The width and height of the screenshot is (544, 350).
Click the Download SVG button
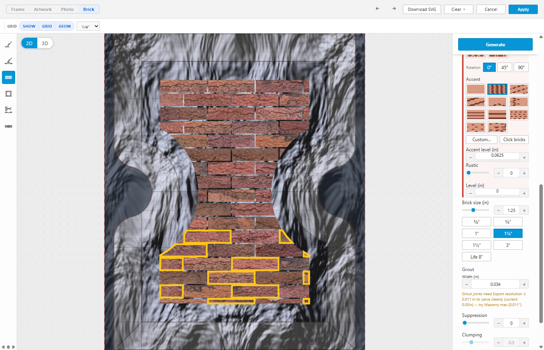(422, 9)
